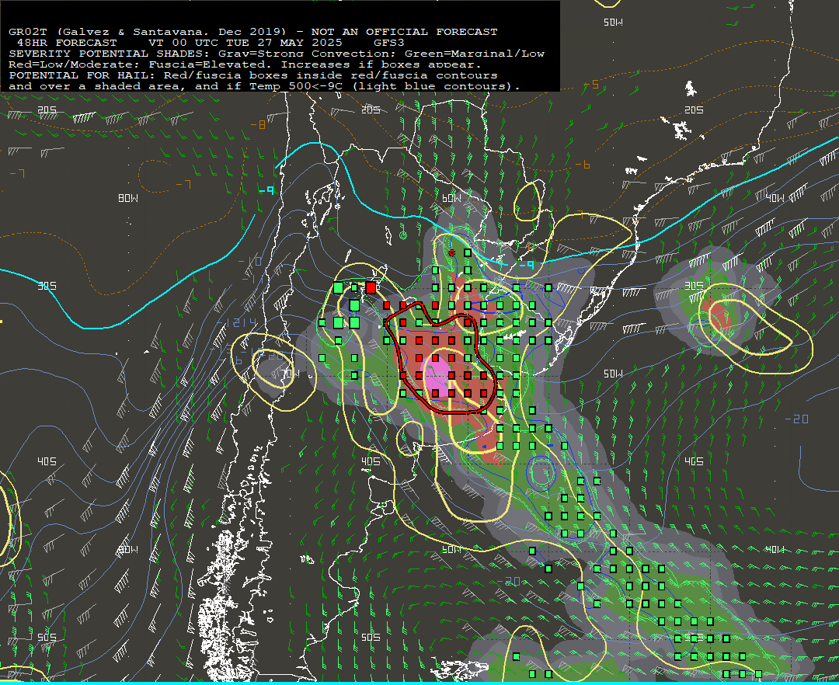Click 'NOT AN OFFICIAL FORECAST' header text

click(405, 32)
